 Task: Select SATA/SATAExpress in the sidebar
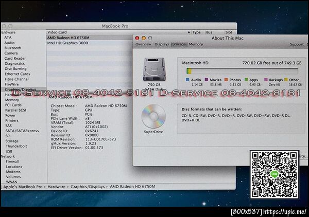(x=22, y=131)
